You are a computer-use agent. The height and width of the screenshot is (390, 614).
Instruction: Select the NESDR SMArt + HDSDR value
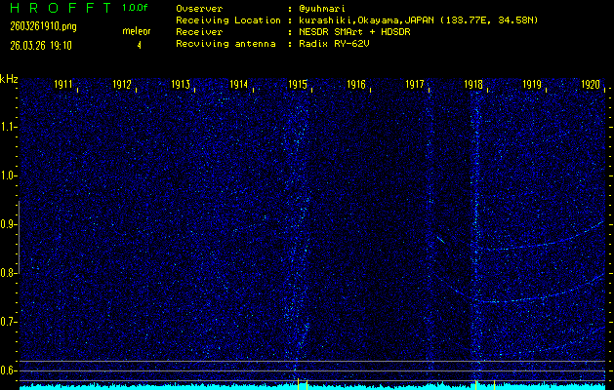pos(354,32)
